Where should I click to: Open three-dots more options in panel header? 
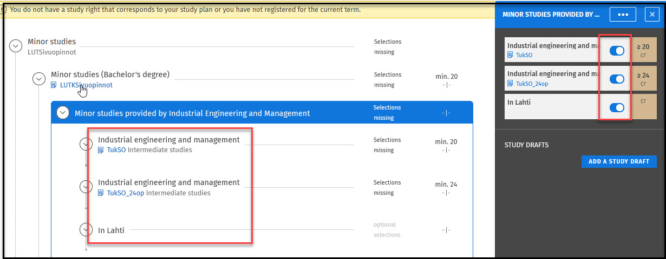[623, 15]
